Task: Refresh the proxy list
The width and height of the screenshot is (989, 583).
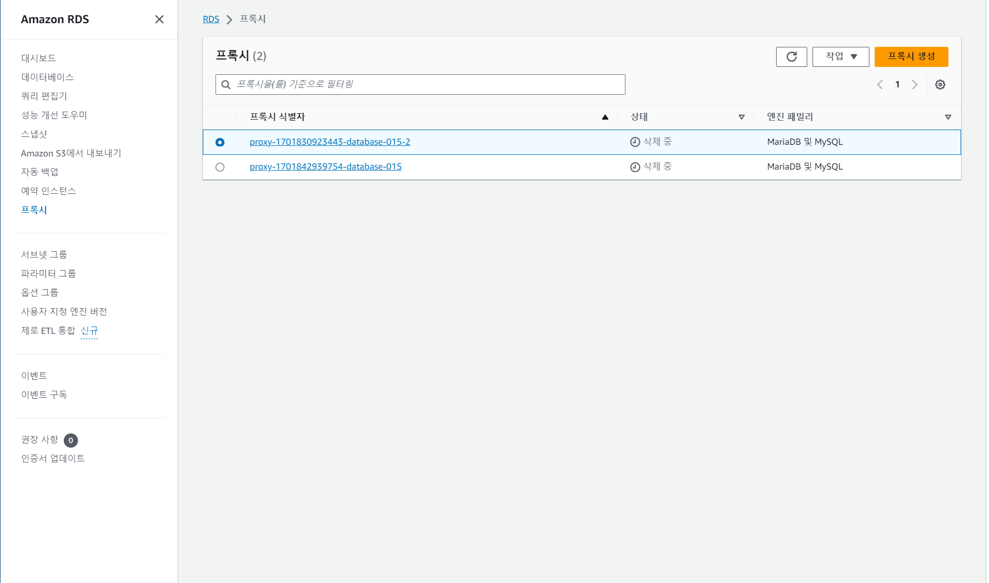Action: coord(791,57)
